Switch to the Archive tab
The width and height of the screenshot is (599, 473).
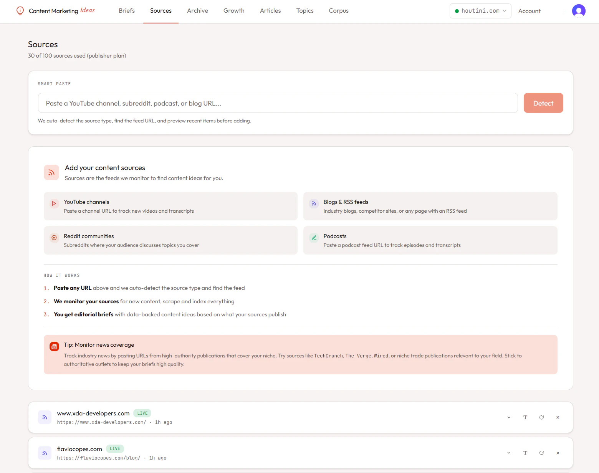pyautogui.click(x=197, y=11)
